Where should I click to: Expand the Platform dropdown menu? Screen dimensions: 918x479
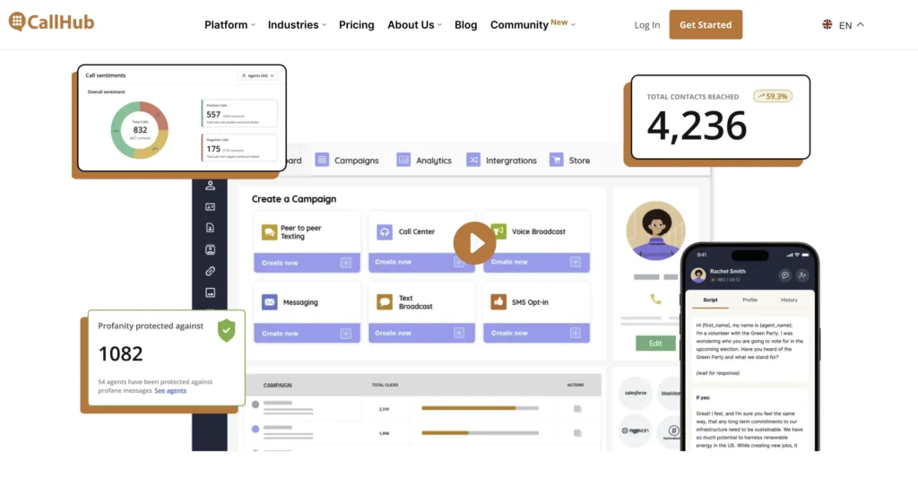point(229,25)
